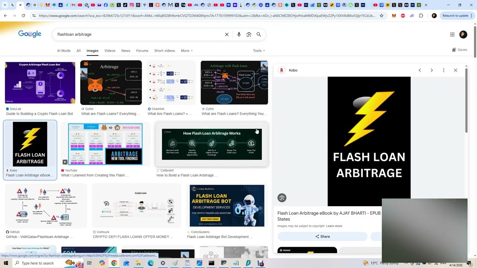
Task: Expand the Tools dropdown
Action: (x=259, y=51)
